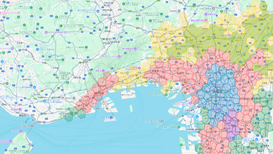The height and width of the screenshot is (154, 273).
Task: Click the 東六甲展望台 viewpoint icon
Action: 135,49
